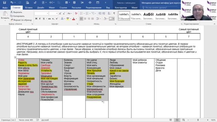
Task: Click the line spacing icon
Action: coord(98,19)
